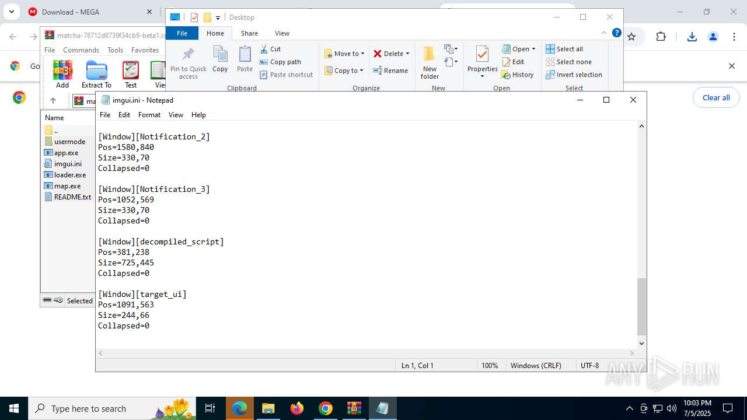Click Windows search box on taskbar

[x=113, y=408]
